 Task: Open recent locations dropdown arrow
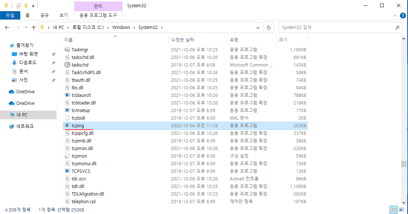click(26, 27)
